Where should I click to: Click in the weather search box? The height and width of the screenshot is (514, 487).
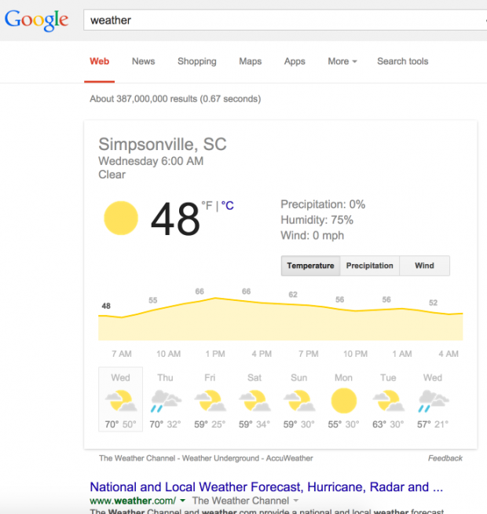(284, 20)
